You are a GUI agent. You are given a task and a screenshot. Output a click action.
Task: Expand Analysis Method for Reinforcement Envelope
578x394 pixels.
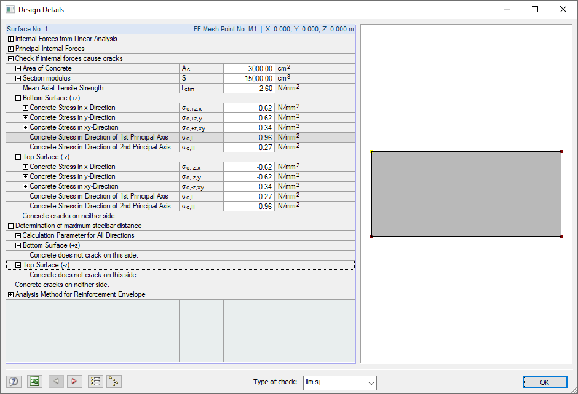tap(10, 294)
